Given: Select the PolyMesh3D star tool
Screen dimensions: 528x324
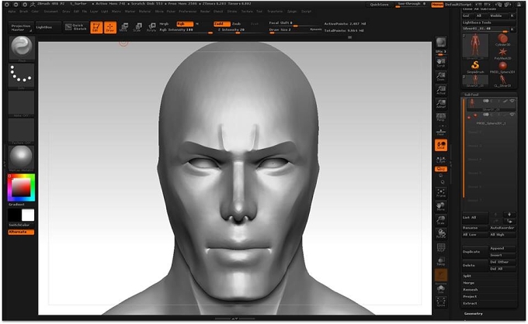Looking at the screenshot, I should (x=502, y=53).
